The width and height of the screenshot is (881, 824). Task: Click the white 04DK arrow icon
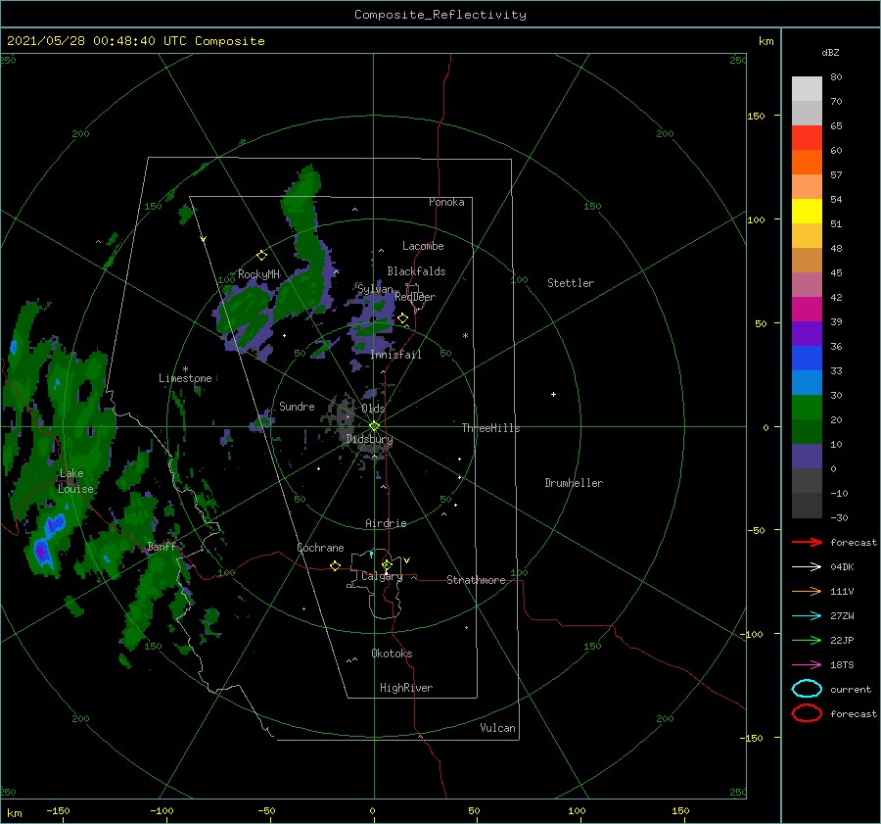click(x=807, y=567)
